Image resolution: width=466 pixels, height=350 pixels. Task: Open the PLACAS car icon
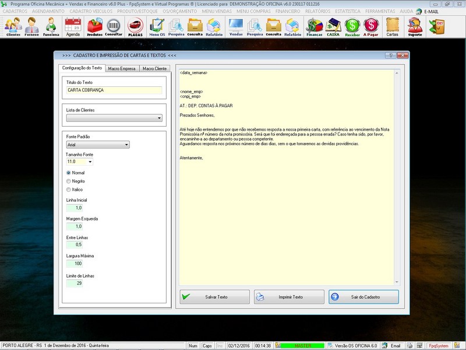pyautogui.click(x=135, y=27)
